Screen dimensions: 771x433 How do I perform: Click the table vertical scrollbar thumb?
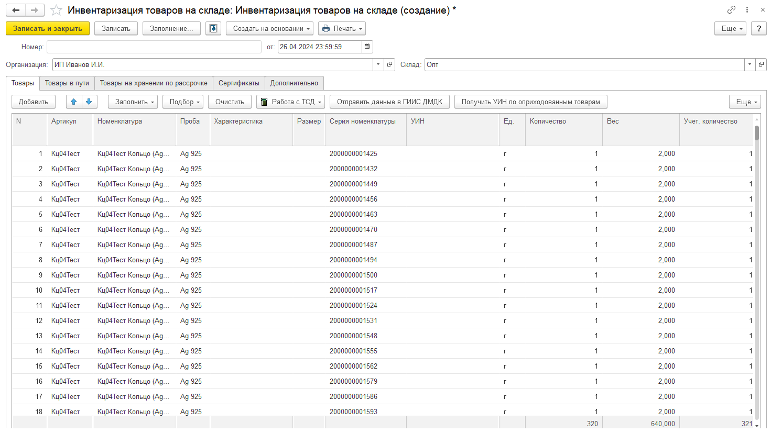(x=757, y=133)
